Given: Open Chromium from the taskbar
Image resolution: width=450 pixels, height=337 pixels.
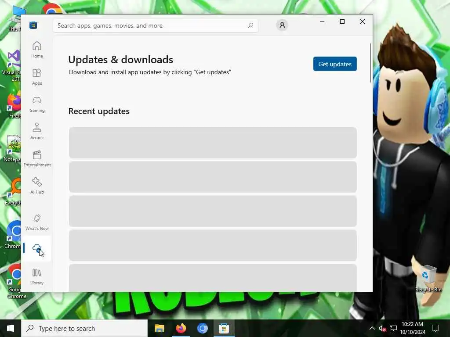Looking at the screenshot, I should (202, 328).
